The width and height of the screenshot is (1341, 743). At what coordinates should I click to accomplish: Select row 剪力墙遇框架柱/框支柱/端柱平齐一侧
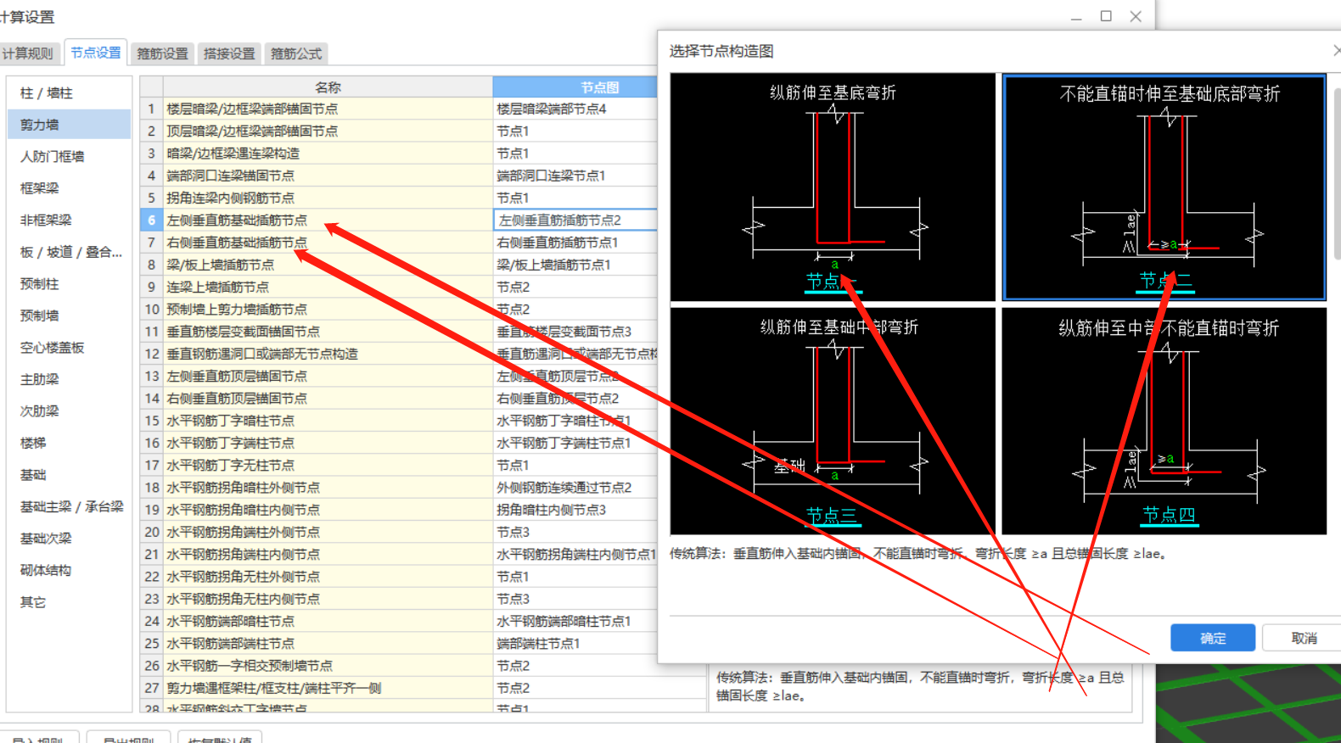328,688
